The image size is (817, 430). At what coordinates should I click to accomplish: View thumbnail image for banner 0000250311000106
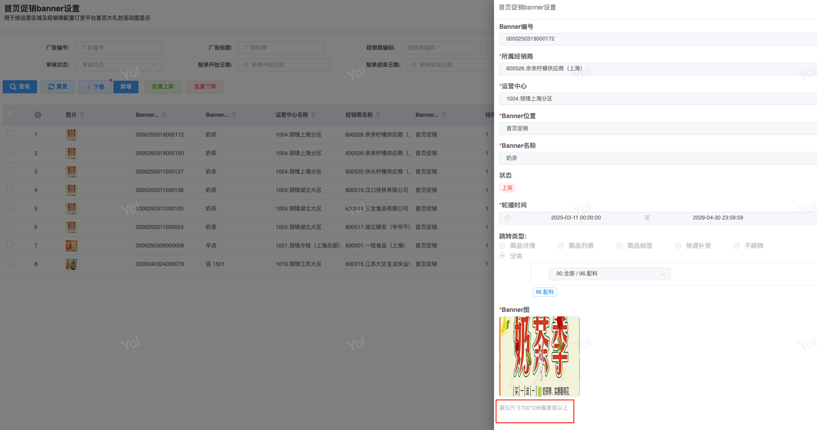point(71,190)
